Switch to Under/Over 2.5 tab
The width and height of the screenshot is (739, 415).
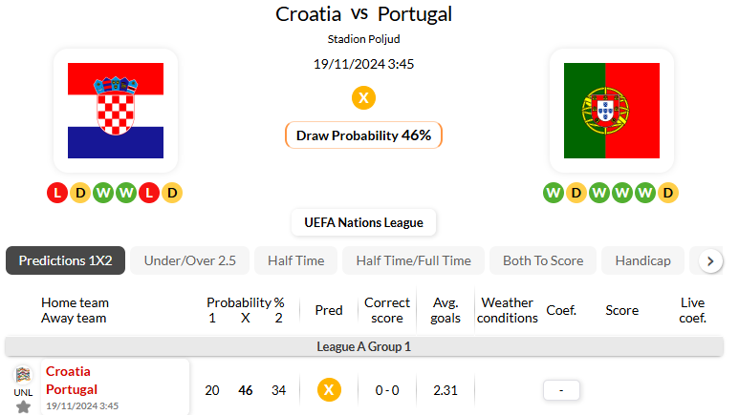click(x=189, y=260)
